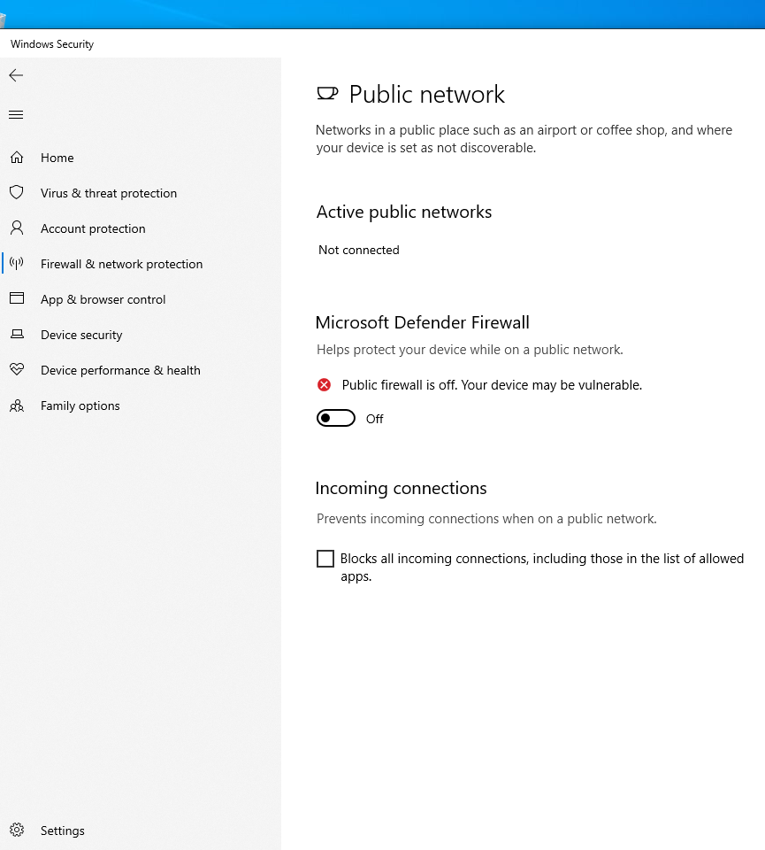The image size is (765, 850).
Task: Select Firewall & network protection in sidebar
Action: (121, 263)
